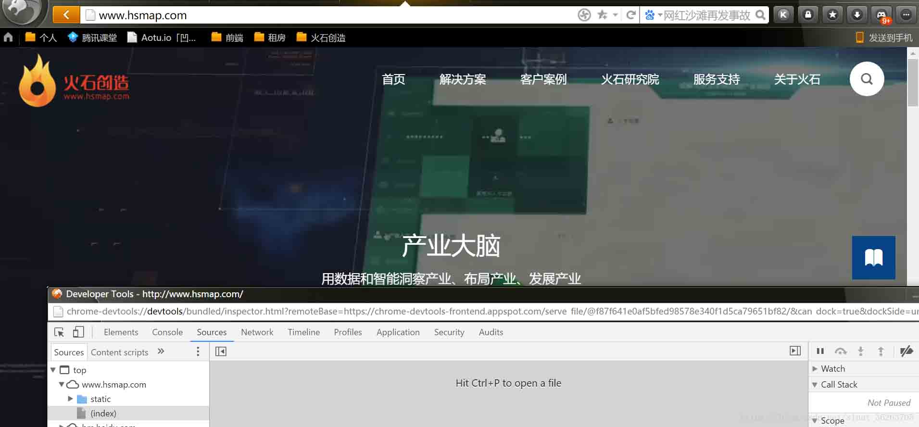Expand the static folder in file tree

pyautogui.click(x=70, y=399)
